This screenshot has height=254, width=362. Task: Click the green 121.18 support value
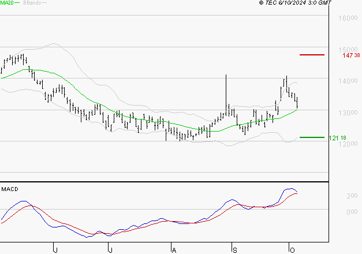pos(337,138)
